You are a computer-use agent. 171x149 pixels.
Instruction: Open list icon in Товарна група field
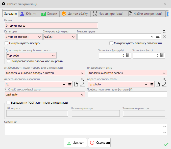pyautogui.click(x=158, y=37)
